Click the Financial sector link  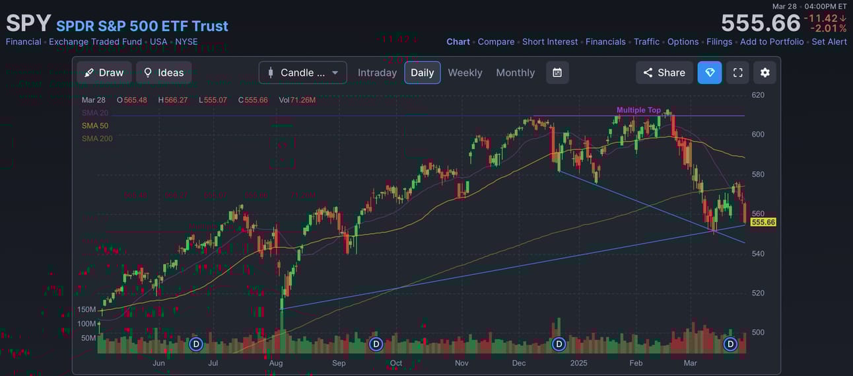(23, 42)
